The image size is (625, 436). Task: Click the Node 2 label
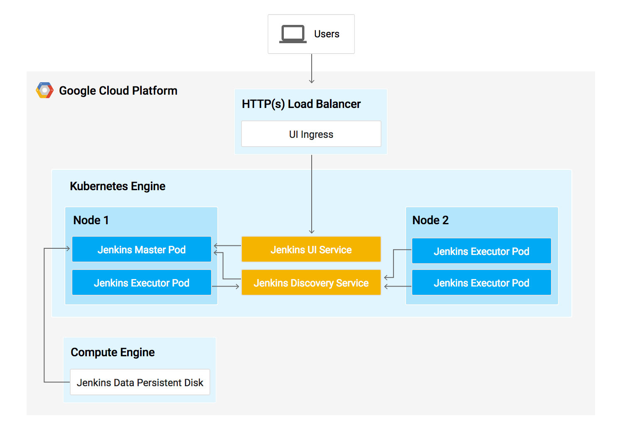(x=431, y=220)
